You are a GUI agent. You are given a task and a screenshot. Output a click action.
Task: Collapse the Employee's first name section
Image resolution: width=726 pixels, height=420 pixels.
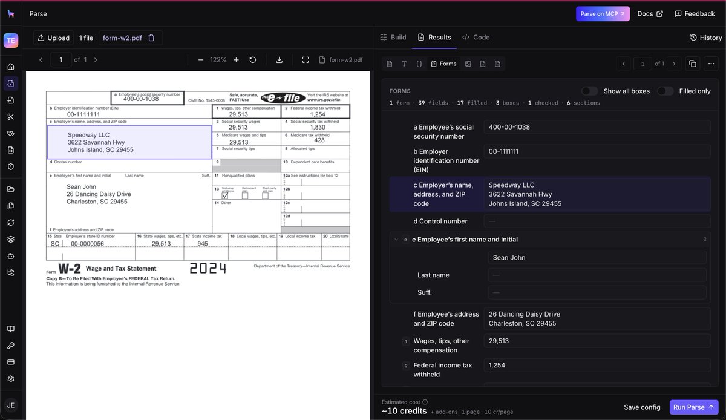click(397, 240)
